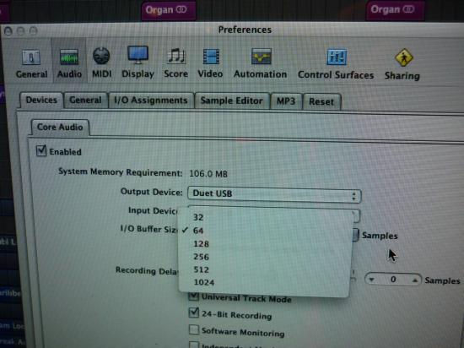Open Control Surfaces preferences
Viewport: 464px width, 348px height.
[336, 64]
